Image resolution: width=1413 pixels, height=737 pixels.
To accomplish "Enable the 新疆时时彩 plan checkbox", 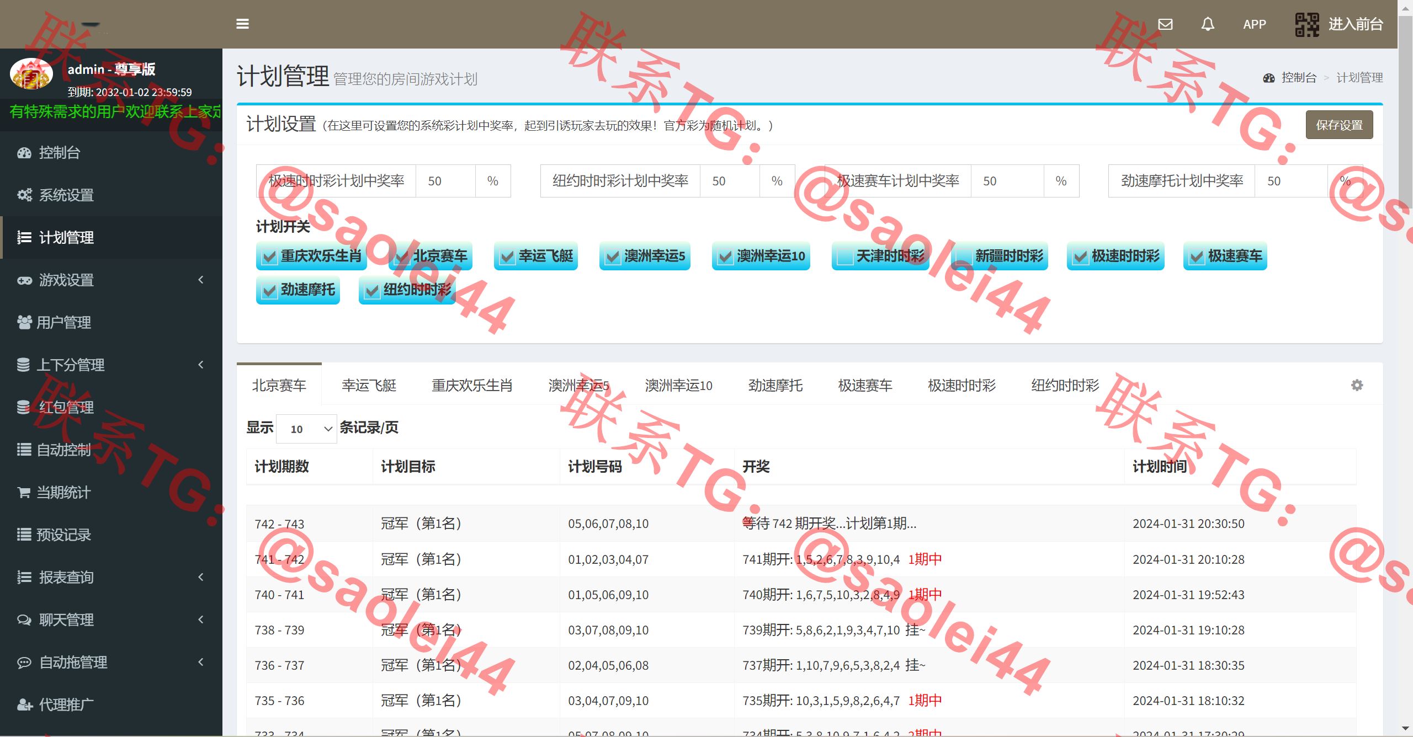I will (964, 257).
